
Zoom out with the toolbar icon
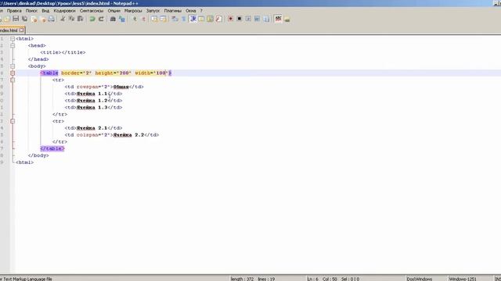tap(143, 19)
